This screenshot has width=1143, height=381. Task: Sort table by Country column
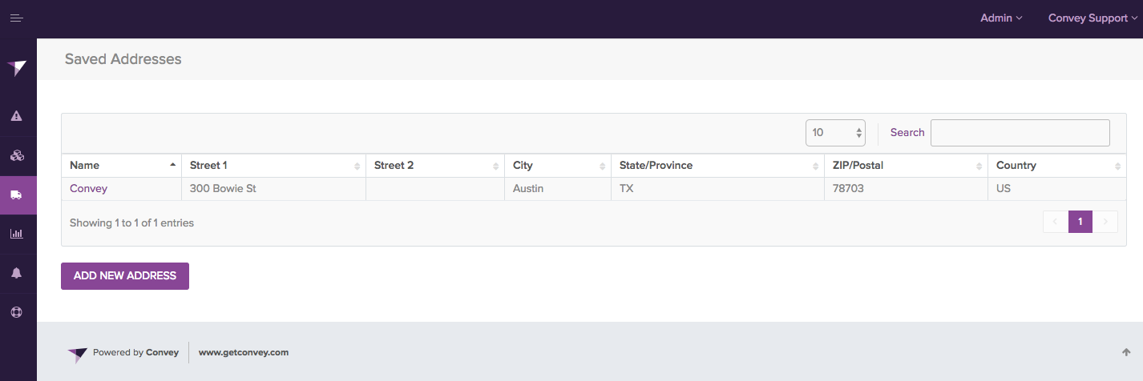tap(1057, 166)
